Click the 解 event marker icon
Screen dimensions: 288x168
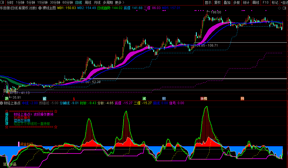(44, 98)
